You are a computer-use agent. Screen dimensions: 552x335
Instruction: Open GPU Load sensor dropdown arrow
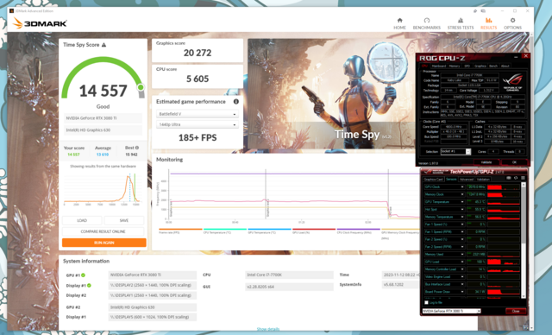pyautogui.click(x=462, y=262)
